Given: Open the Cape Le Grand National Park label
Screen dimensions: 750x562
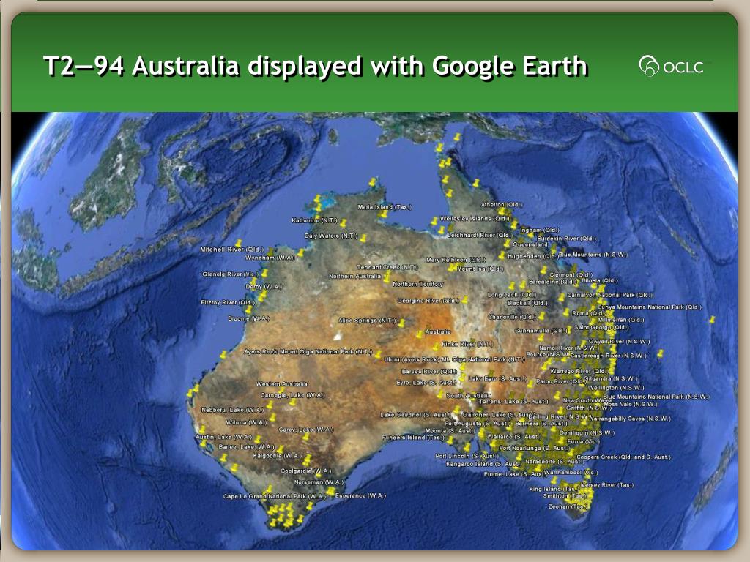Looking at the screenshot, I should click(274, 497).
